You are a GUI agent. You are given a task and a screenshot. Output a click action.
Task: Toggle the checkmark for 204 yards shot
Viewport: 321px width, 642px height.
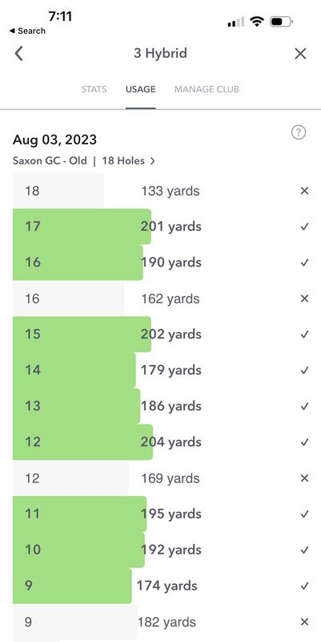(304, 442)
